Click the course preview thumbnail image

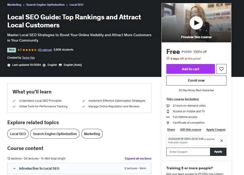196,23
